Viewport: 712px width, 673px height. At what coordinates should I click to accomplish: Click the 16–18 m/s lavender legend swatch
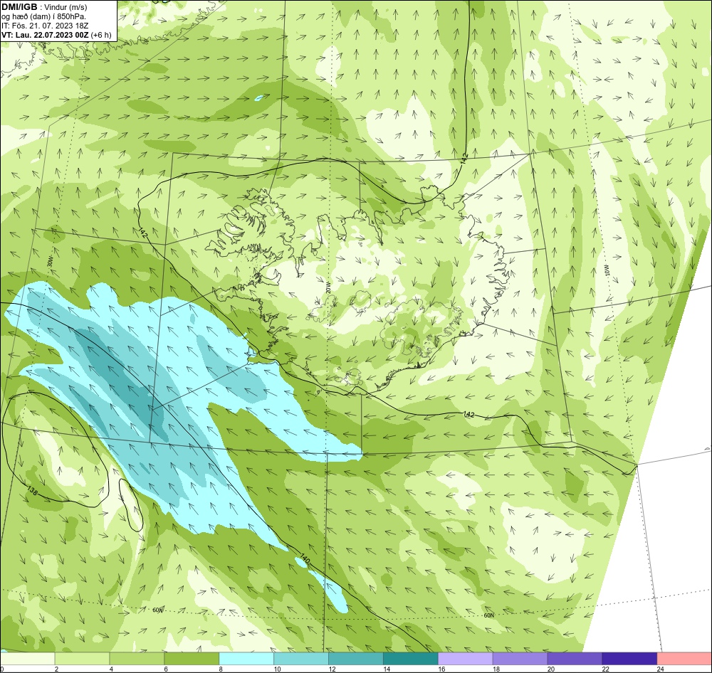pos(465,659)
